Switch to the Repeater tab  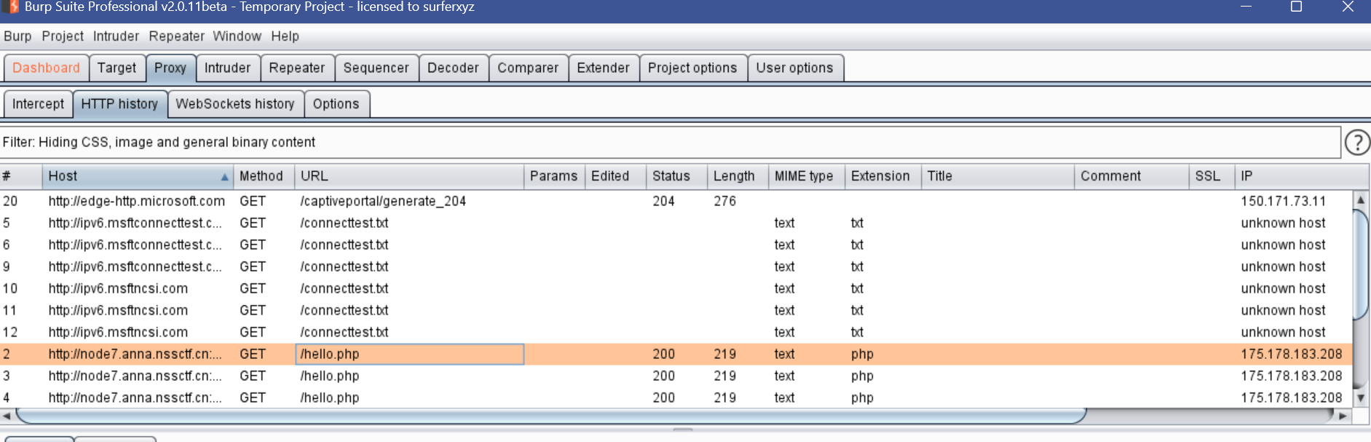point(296,68)
